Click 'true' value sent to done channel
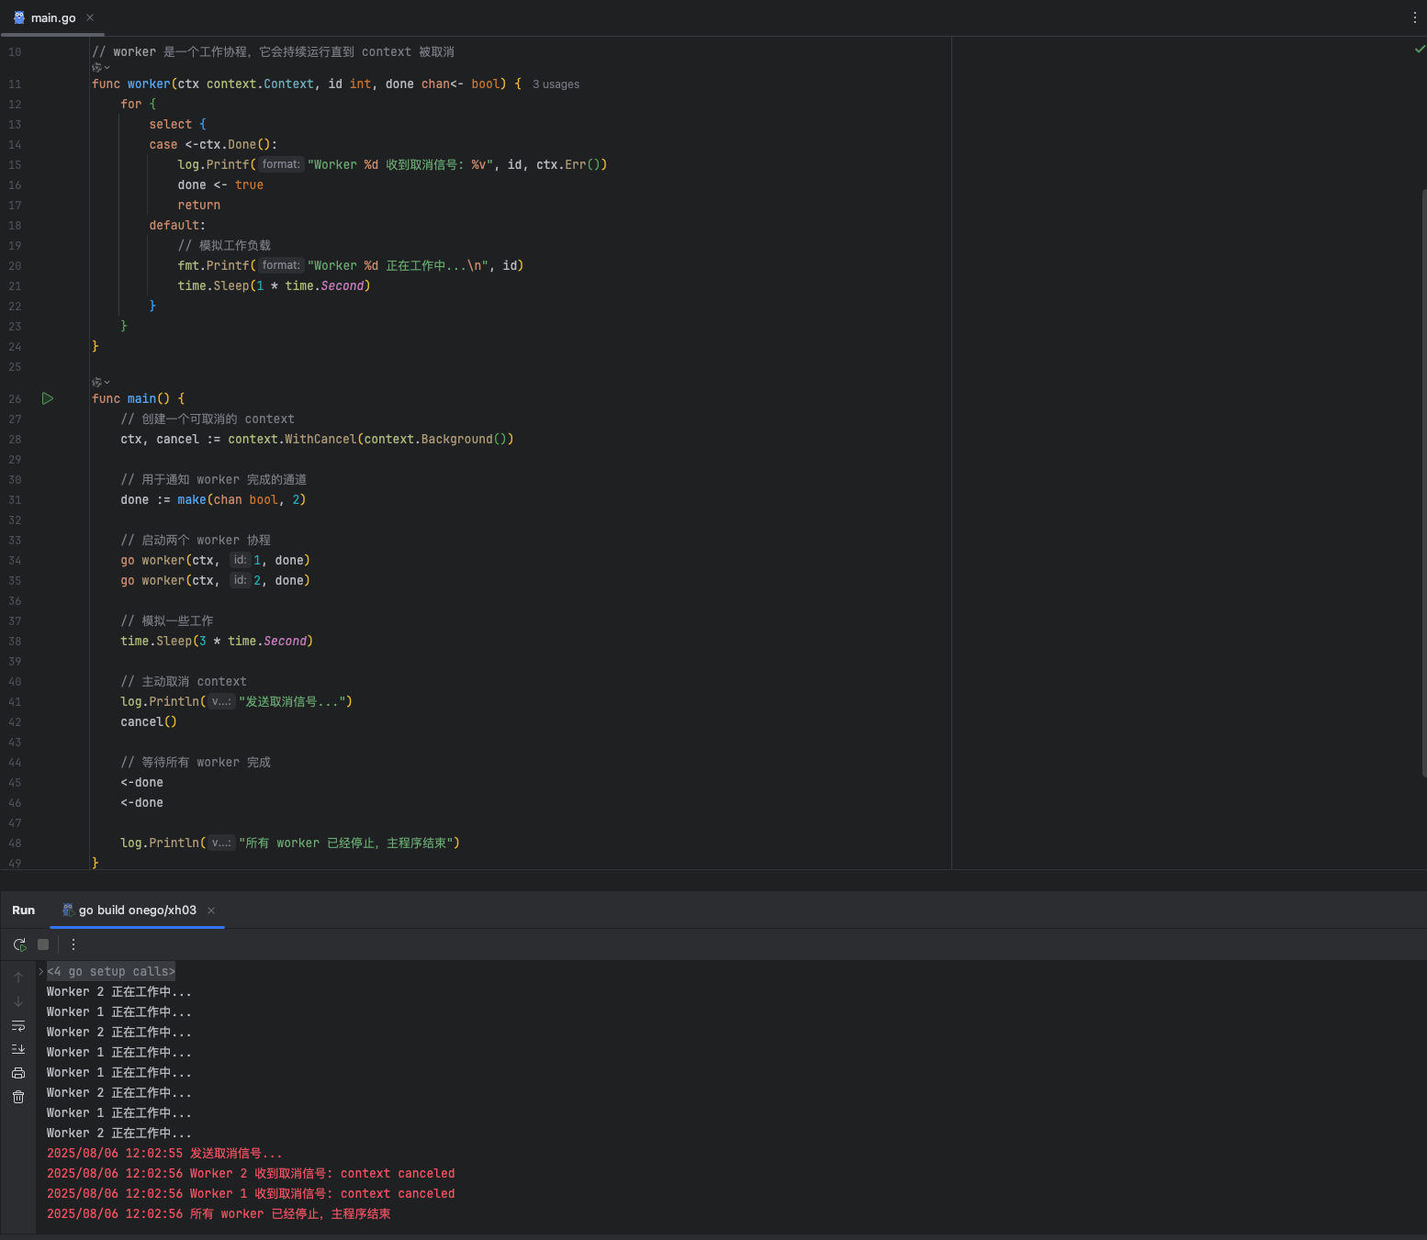The height and width of the screenshot is (1240, 1427). 249,185
